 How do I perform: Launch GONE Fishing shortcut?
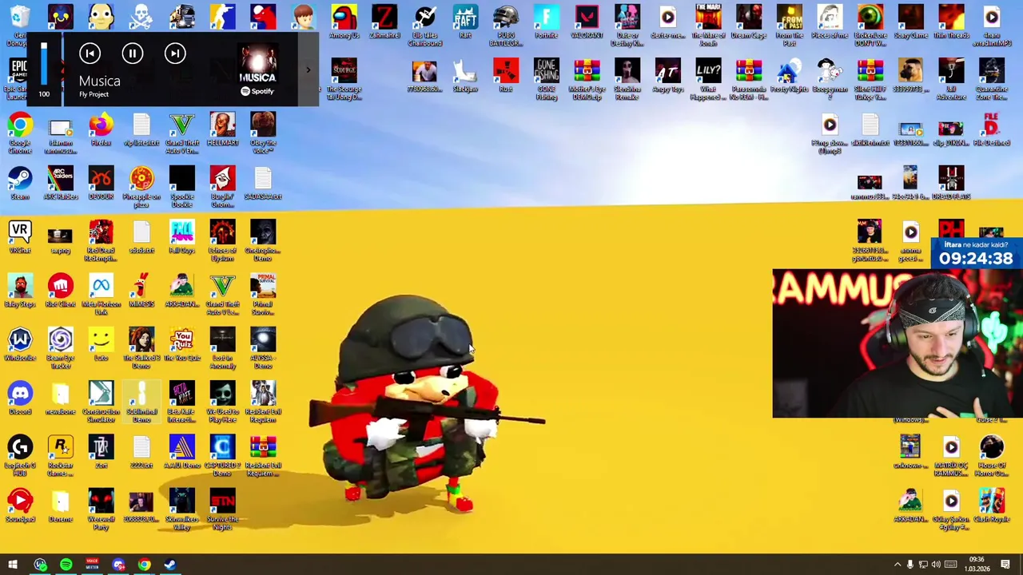(547, 79)
